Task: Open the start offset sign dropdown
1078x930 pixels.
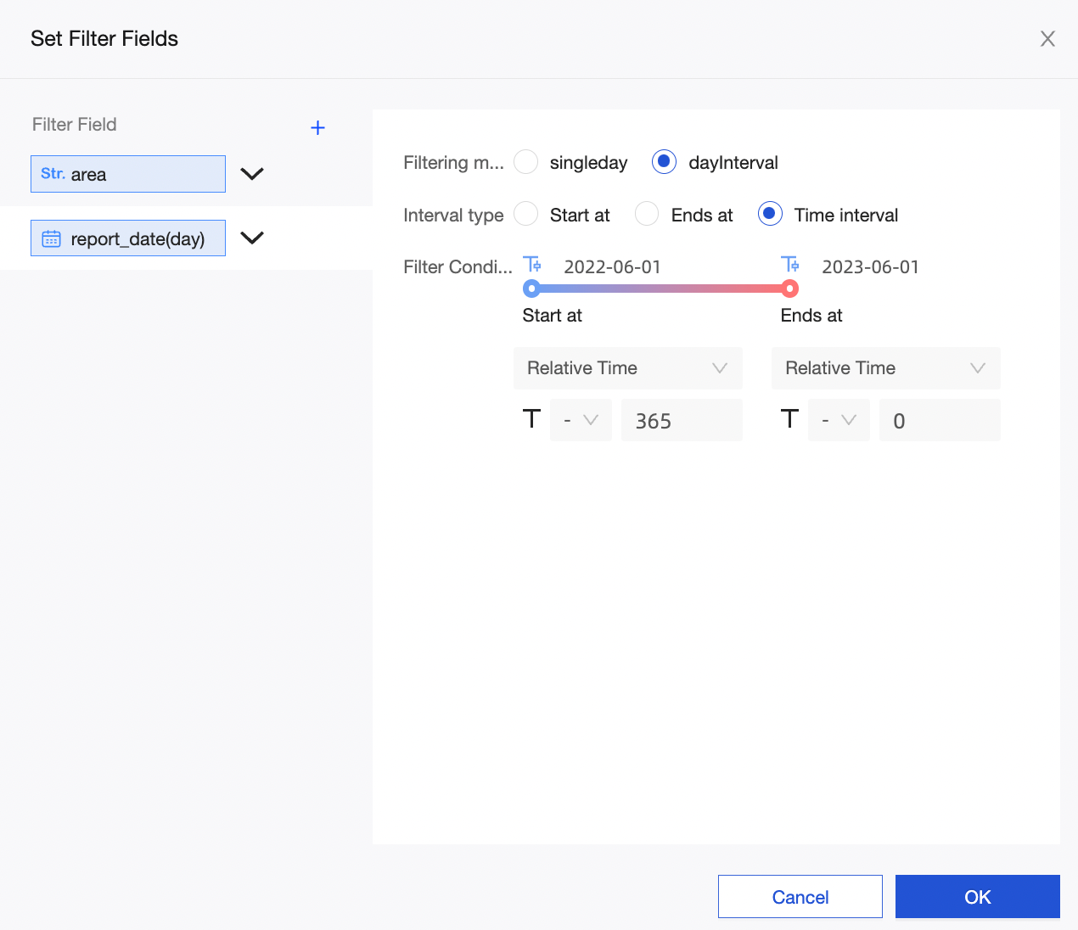Action: pyautogui.click(x=581, y=420)
